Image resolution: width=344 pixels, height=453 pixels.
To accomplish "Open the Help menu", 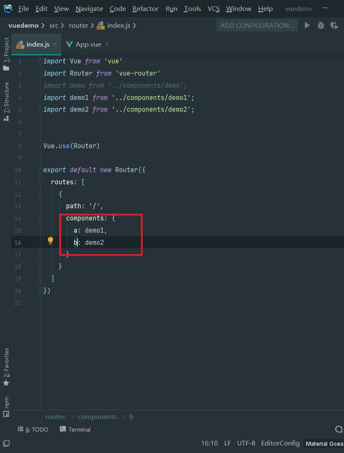I will pos(265,9).
